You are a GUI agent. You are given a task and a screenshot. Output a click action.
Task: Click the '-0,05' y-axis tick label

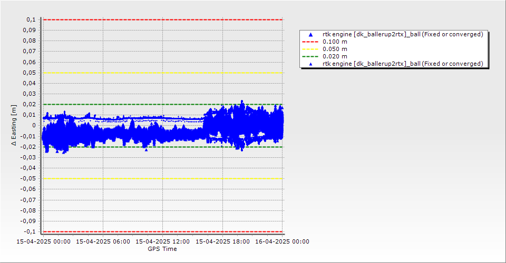[28, 179]
